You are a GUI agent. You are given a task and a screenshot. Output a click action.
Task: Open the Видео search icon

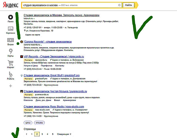click(x=10, y=40)
